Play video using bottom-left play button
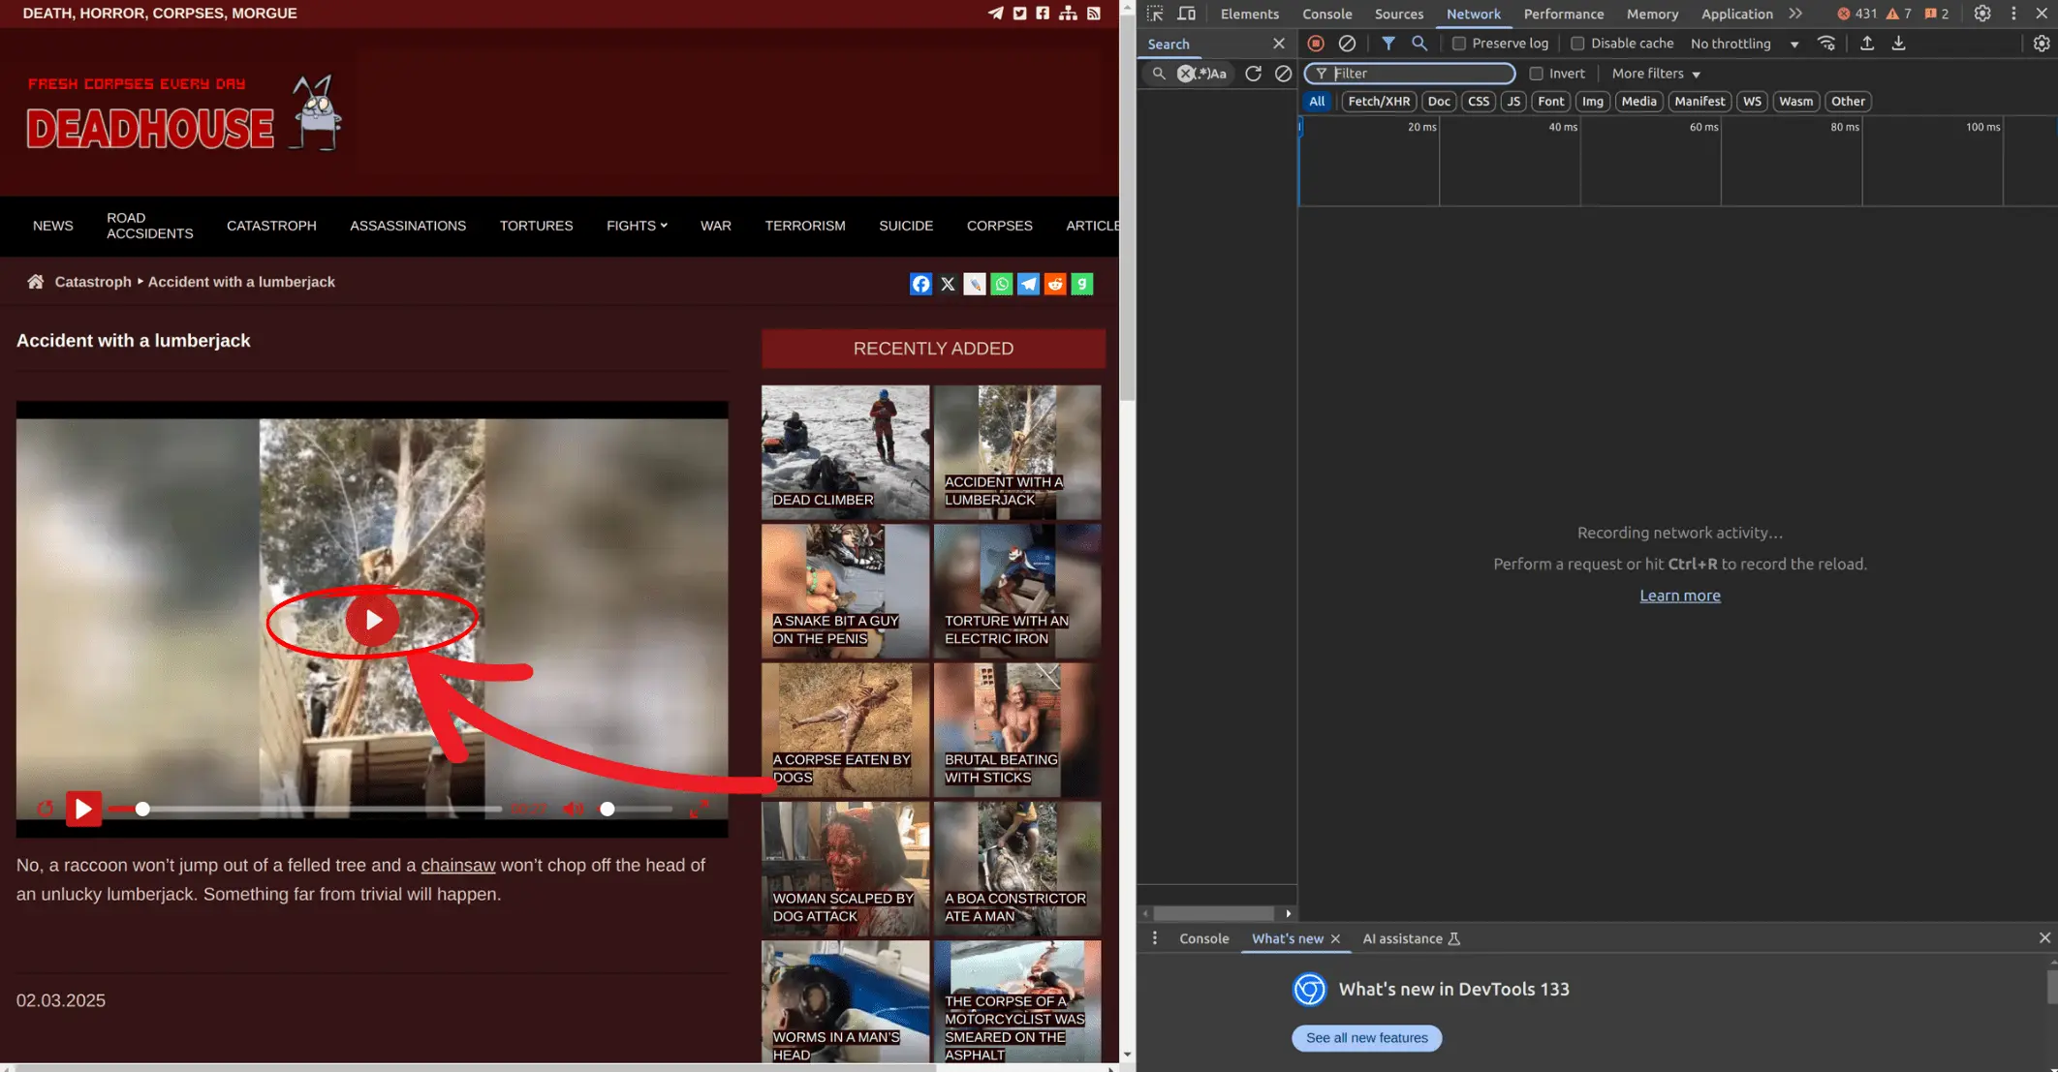This screenshot has height=1072, width=2058. coord(83,809)
